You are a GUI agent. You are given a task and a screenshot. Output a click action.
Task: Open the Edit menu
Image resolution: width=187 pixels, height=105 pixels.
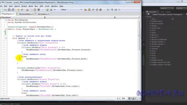tap(6, 6)
